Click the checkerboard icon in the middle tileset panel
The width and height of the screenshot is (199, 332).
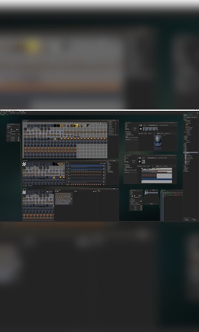coord(24,164)
